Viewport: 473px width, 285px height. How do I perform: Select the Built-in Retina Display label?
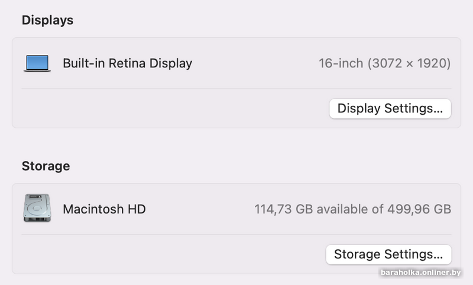point(127,63)
